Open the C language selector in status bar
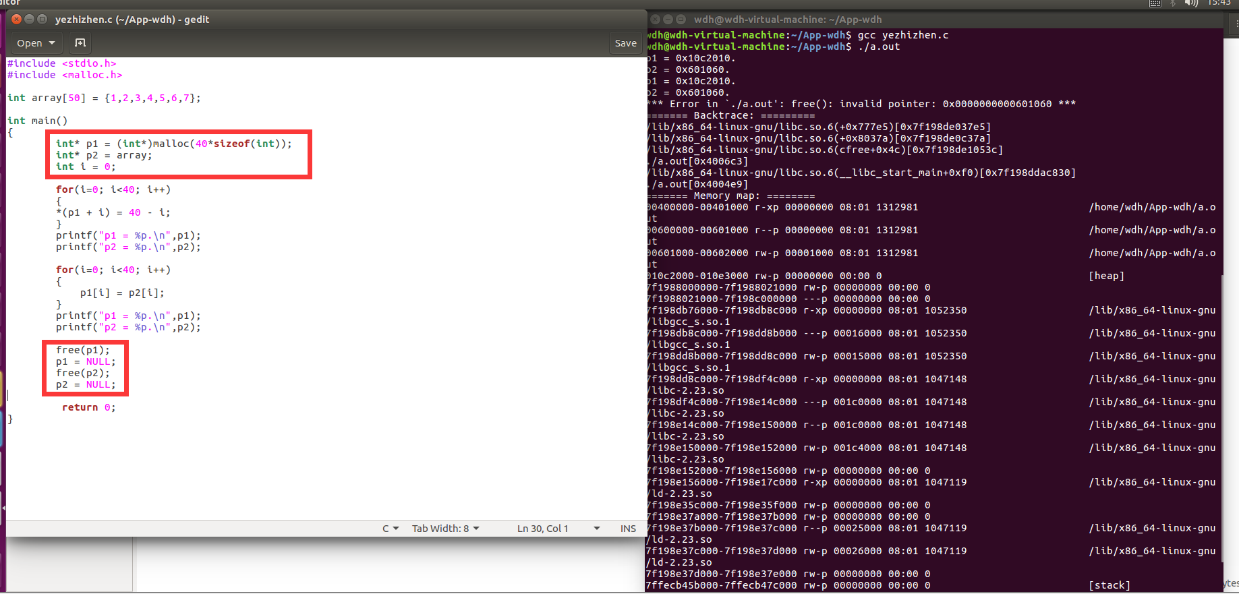The image size is (1239, 594). pos(391,529)
